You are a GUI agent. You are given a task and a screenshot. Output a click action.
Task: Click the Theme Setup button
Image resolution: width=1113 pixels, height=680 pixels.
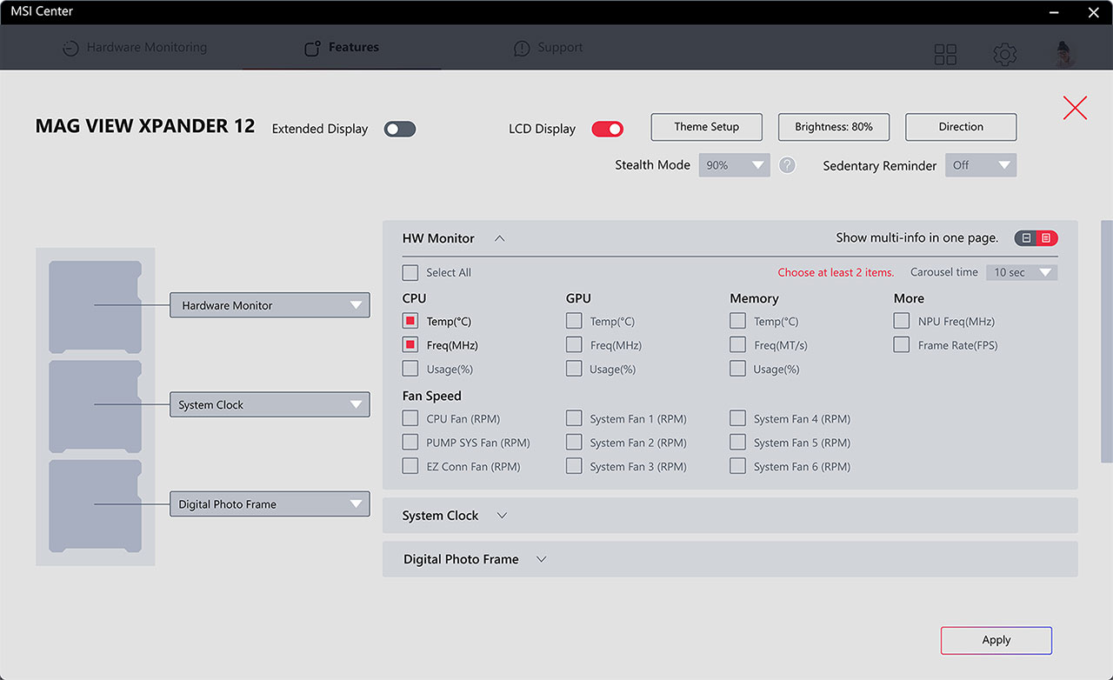(707, 127)
